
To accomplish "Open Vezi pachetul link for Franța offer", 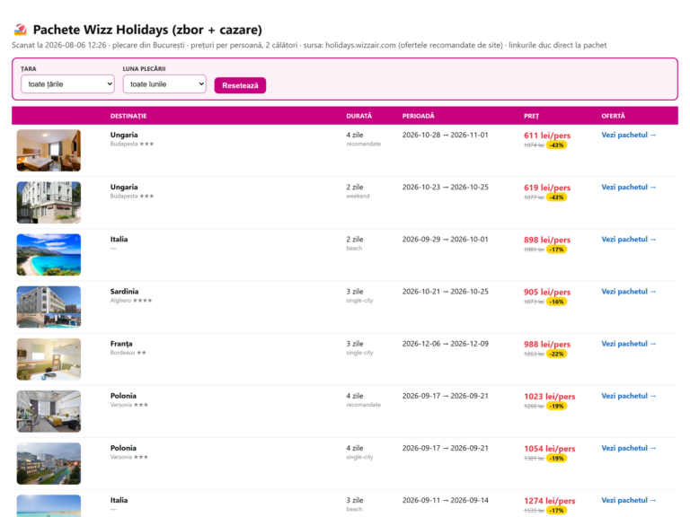I will click(x=629, y=344).
